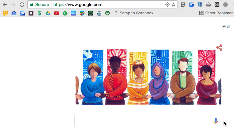
Task: Open the YouTube bookmark
Action: (57, 13)
